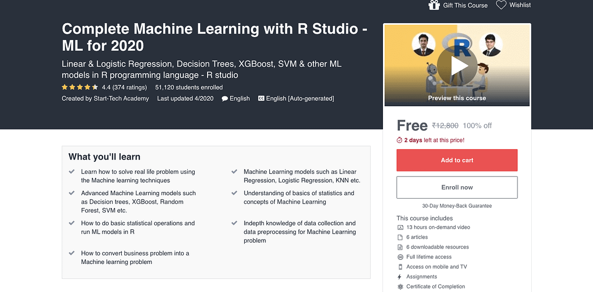Open the Start-Tech Academy creator link
The height and width of the screenshot is (292, 593).
(x=121, y=98)
